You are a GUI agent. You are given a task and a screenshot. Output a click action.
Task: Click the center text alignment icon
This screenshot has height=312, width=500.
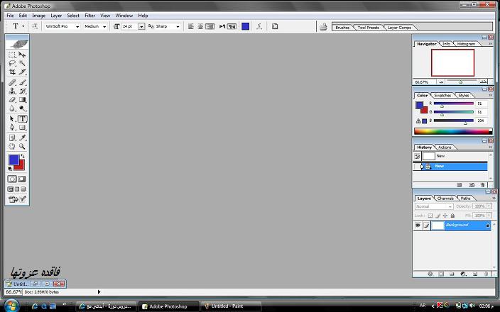(200, 26)
